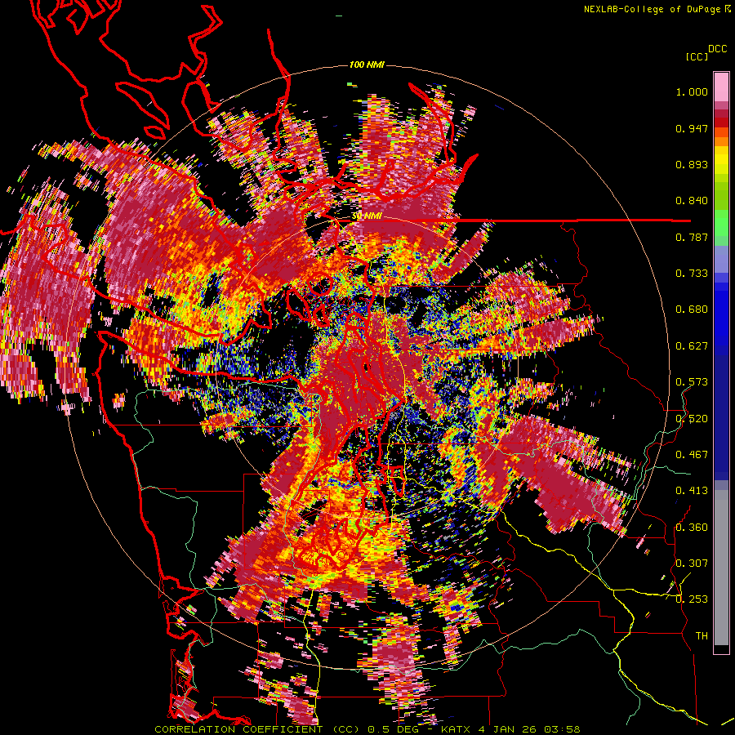Screen dimensions: 735x735
Task: Click the 0.840 scale value
Action: [x=692, y=201]
